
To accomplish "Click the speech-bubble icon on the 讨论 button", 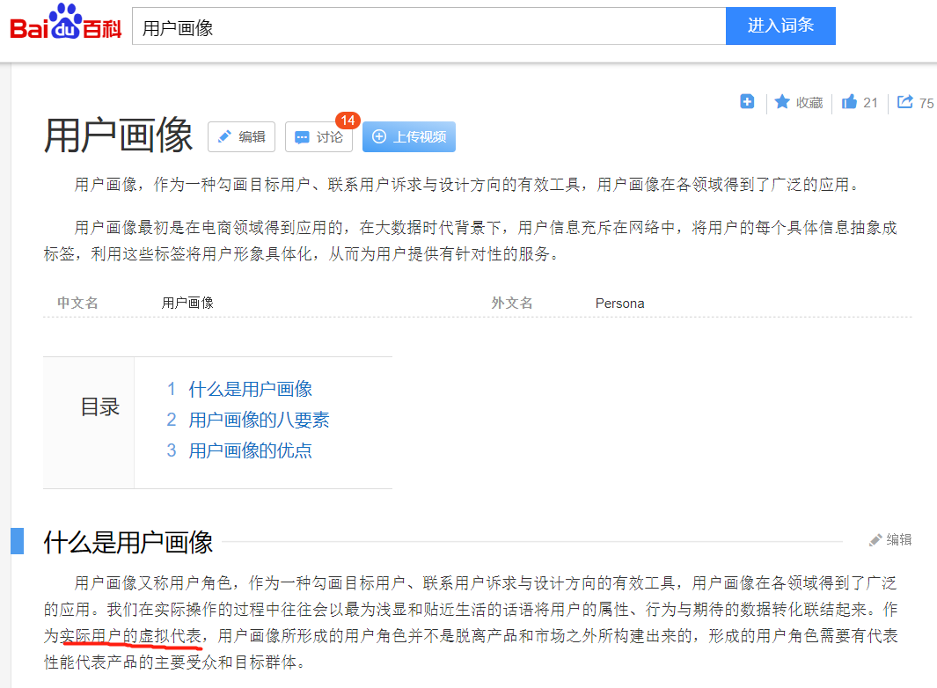I will 302,137.
